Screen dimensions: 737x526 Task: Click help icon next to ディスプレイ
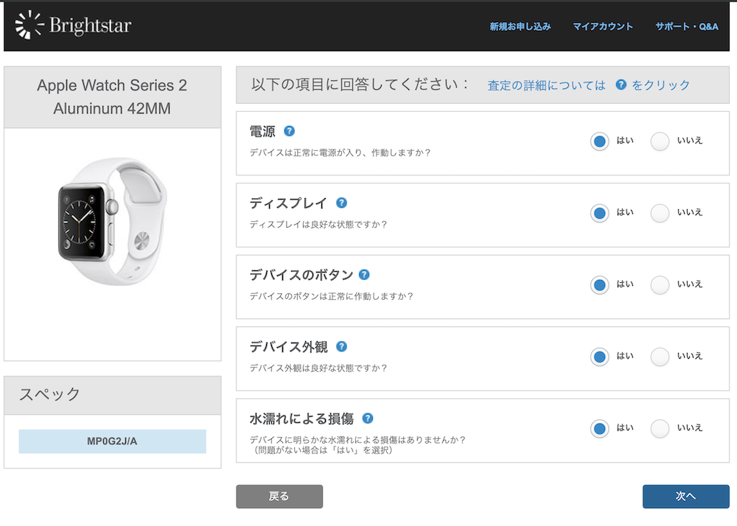coord(341,203)
